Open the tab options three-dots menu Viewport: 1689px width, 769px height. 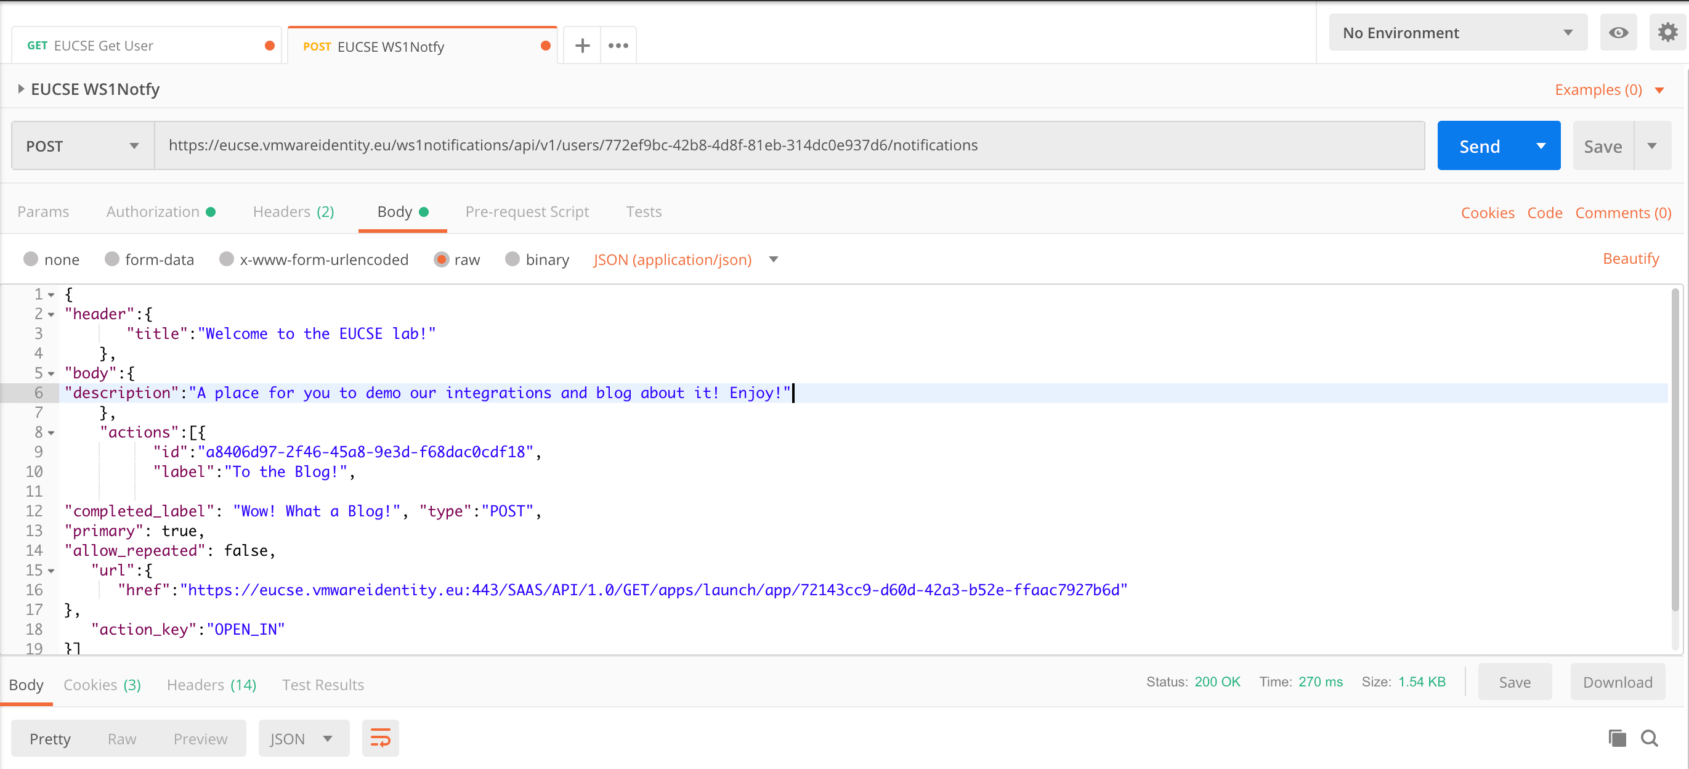pos(618,46)
